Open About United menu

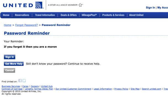point(136,15)
